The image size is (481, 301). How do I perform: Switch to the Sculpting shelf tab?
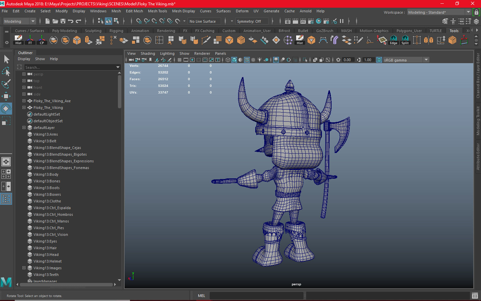tap(93, 31)
